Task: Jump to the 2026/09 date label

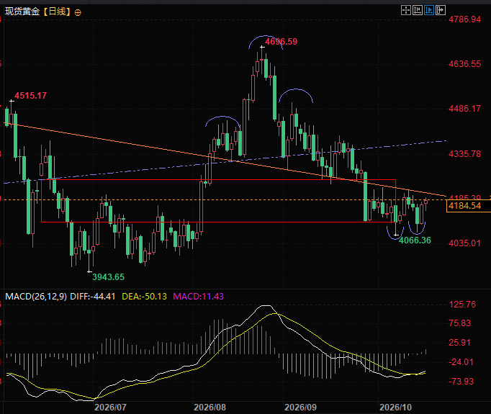Action: tap(300, 407)
